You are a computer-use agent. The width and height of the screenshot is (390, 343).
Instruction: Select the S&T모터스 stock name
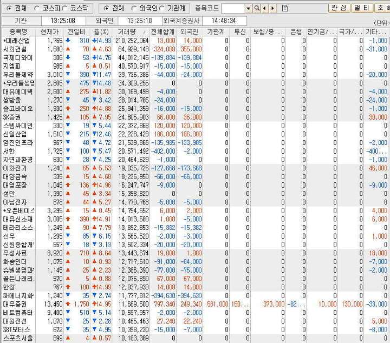point(16,329)
